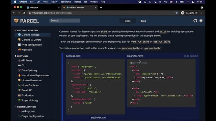Open the Module Resolution link

click(x=32, y=80)
